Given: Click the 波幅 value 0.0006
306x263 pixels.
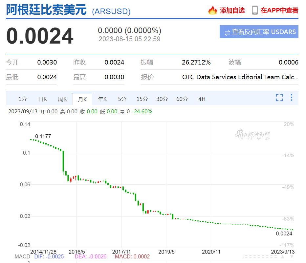Looking at the screenshot, I should (x=289, y=62).
